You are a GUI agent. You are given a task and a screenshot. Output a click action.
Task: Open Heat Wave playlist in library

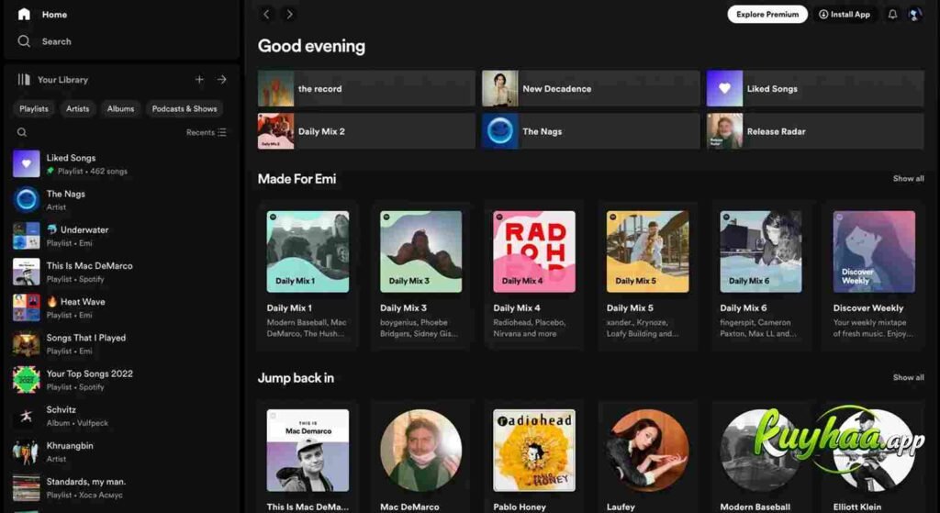120,308
